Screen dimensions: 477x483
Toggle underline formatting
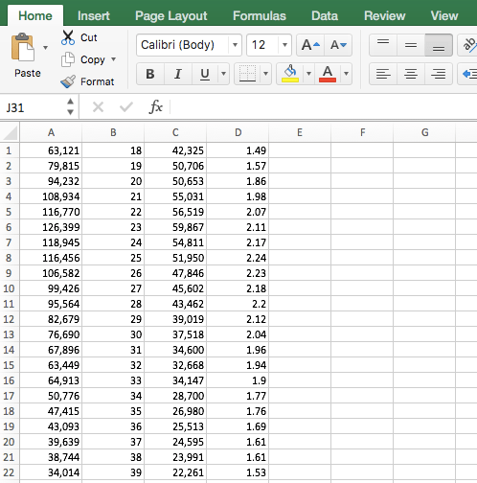tap(205, 74)
